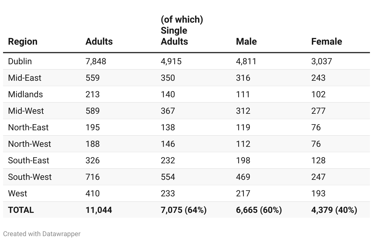Screen dimensions: 373x241
Task: Click the North-West region cell
Action: 30,144
